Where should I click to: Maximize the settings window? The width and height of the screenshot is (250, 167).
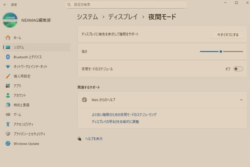click(236, 3)
